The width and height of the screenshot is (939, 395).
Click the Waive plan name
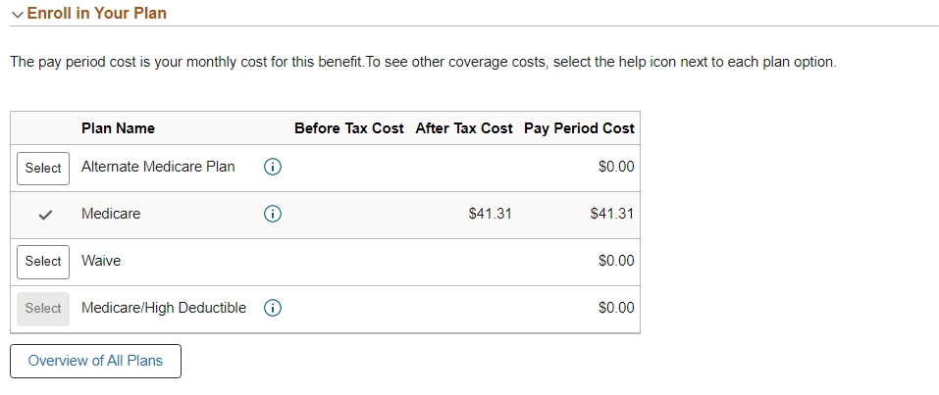tap(101, 261)
